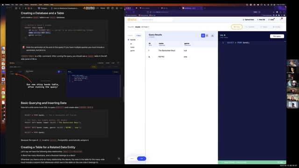299x168 pixels.
Task: Open the history clock icon in notes toolbar
Action: point(113,8)
